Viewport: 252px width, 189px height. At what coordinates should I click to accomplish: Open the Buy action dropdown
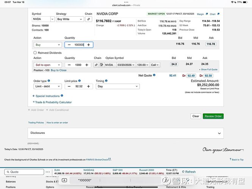point(48,45)
